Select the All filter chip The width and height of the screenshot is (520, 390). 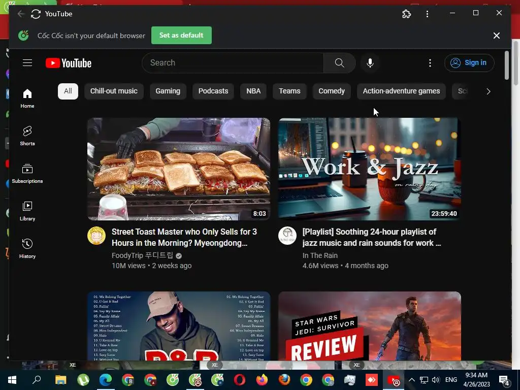click(x=68, y=91)
